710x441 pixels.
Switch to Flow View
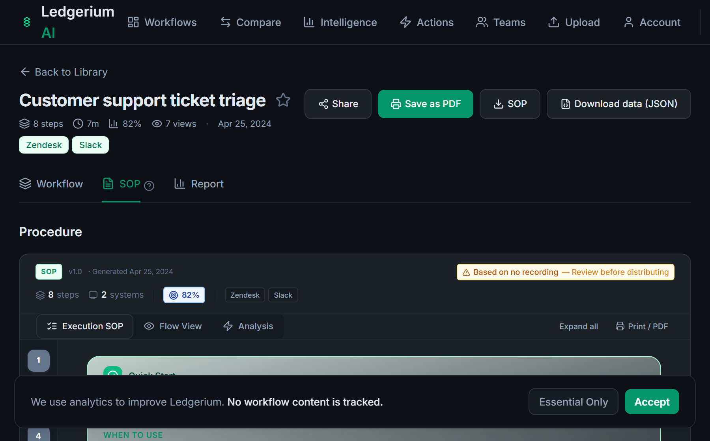point(173,326)
